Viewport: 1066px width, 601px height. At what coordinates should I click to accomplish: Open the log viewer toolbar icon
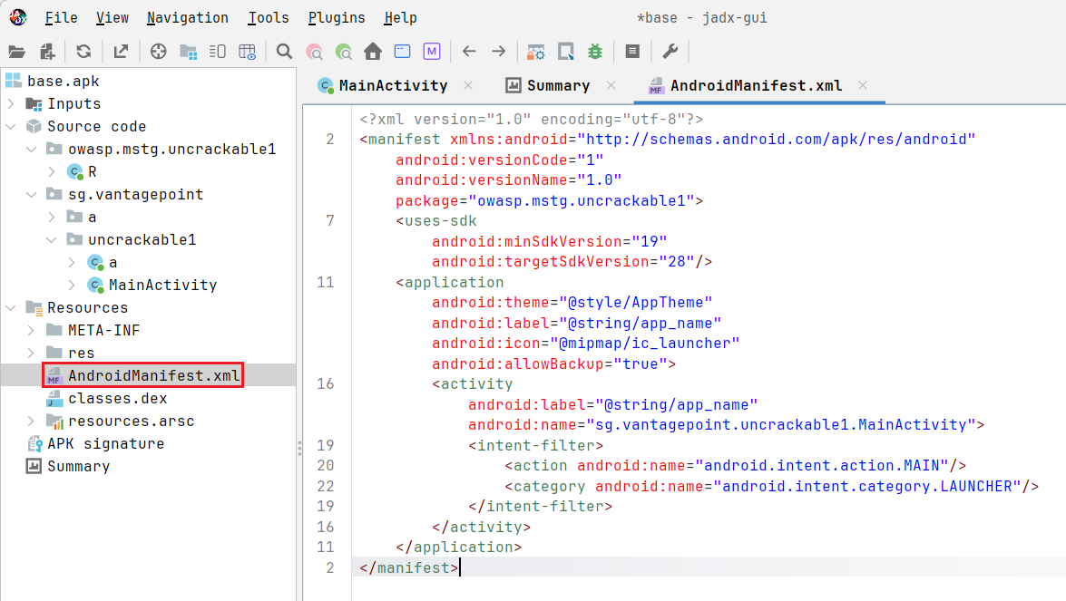[632, 52]
